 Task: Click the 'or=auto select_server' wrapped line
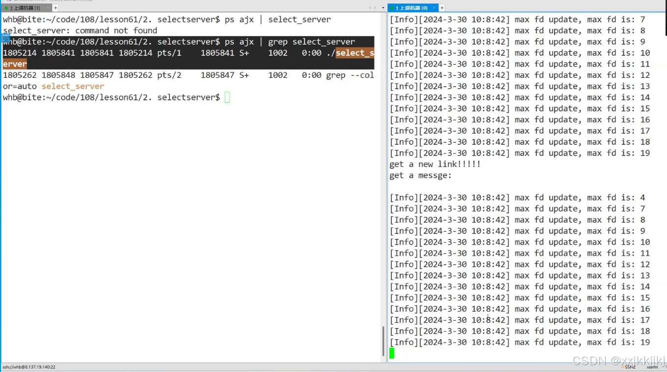coord(53,86)
